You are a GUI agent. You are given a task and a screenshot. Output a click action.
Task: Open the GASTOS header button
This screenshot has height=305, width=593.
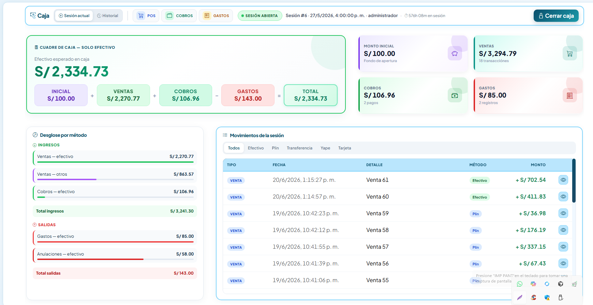216,16
